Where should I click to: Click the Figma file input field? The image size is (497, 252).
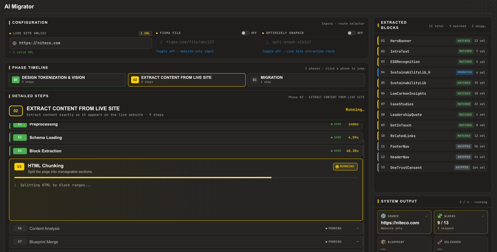point(207,42)
